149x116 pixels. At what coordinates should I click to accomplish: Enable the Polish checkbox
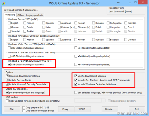93,27
